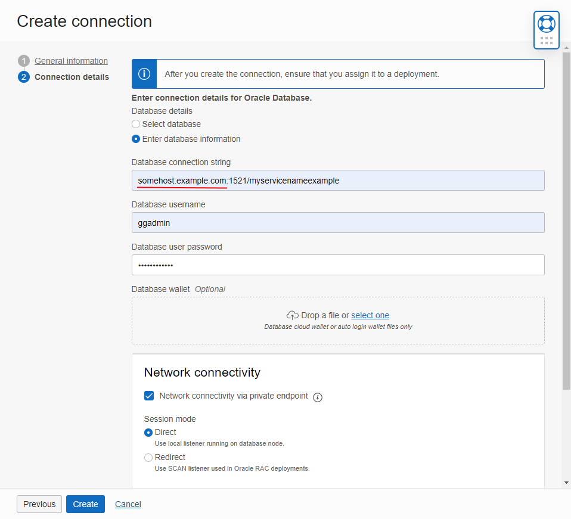Open the help lifebuoy icon
571x519 pixels.
(x=546, y=23)
